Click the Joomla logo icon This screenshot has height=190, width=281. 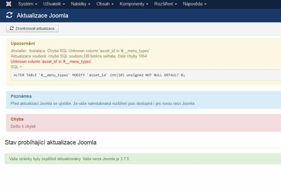pos(8,4)
